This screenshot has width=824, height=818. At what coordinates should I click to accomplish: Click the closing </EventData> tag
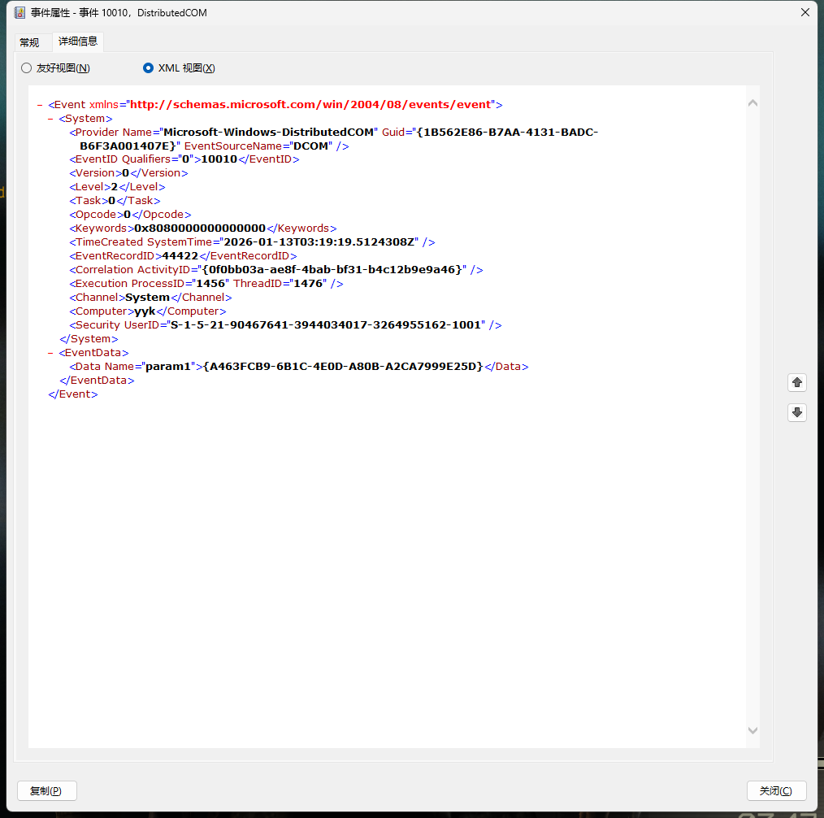click(98, 380)
